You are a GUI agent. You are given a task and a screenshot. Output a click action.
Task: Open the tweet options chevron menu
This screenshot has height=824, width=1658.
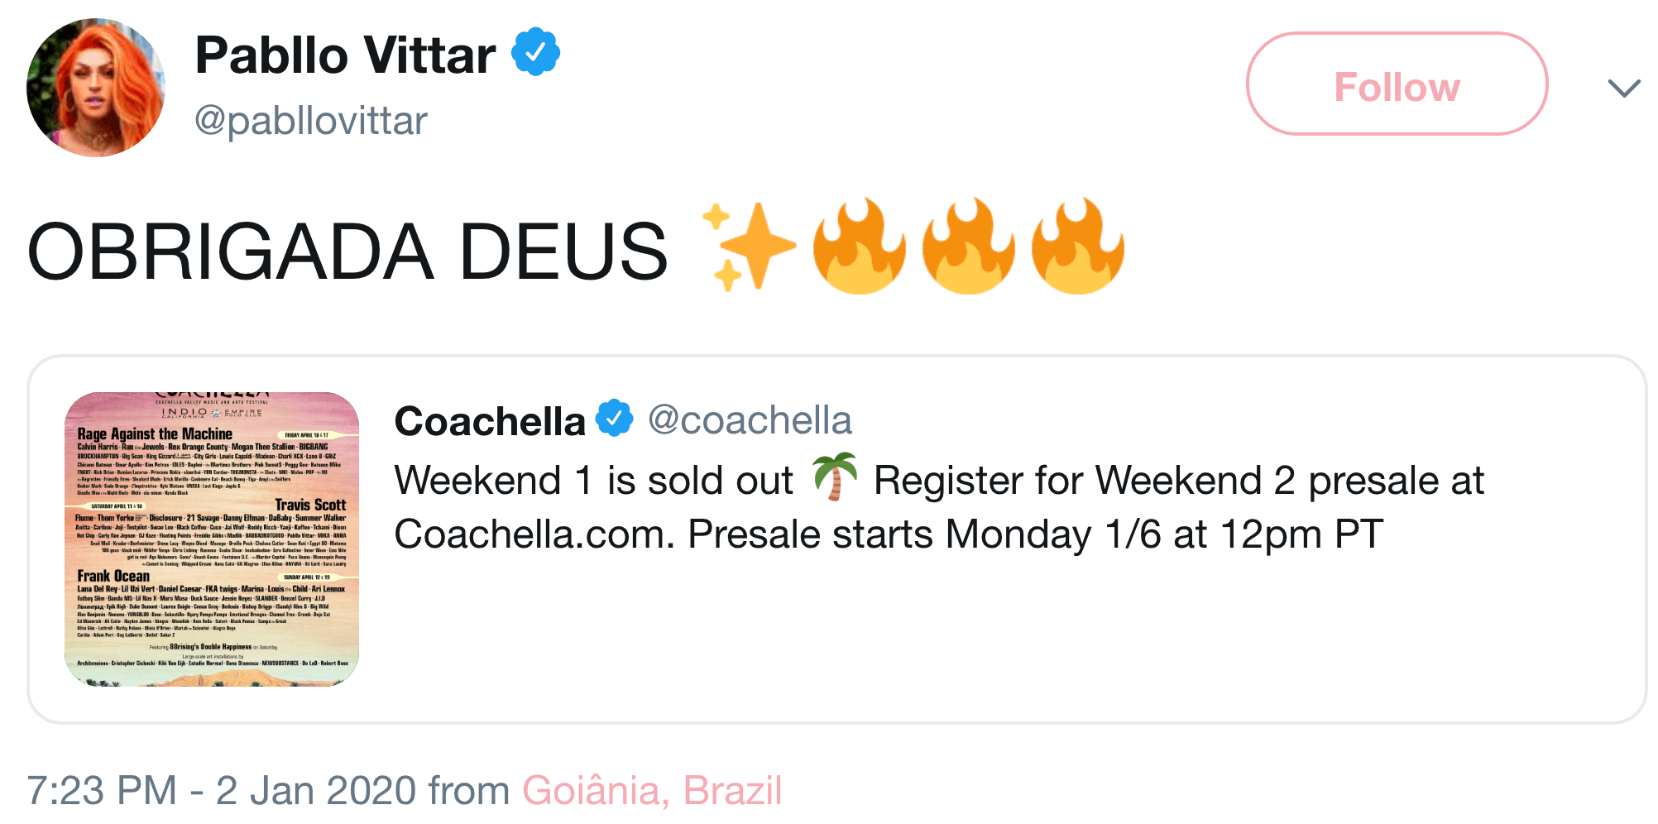point(1623,88)
